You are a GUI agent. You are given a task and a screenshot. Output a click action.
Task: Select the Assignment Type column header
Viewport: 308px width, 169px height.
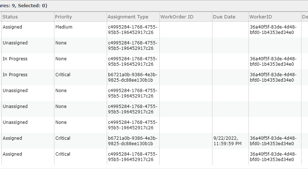pyautogui.click(x=133, y=17)
